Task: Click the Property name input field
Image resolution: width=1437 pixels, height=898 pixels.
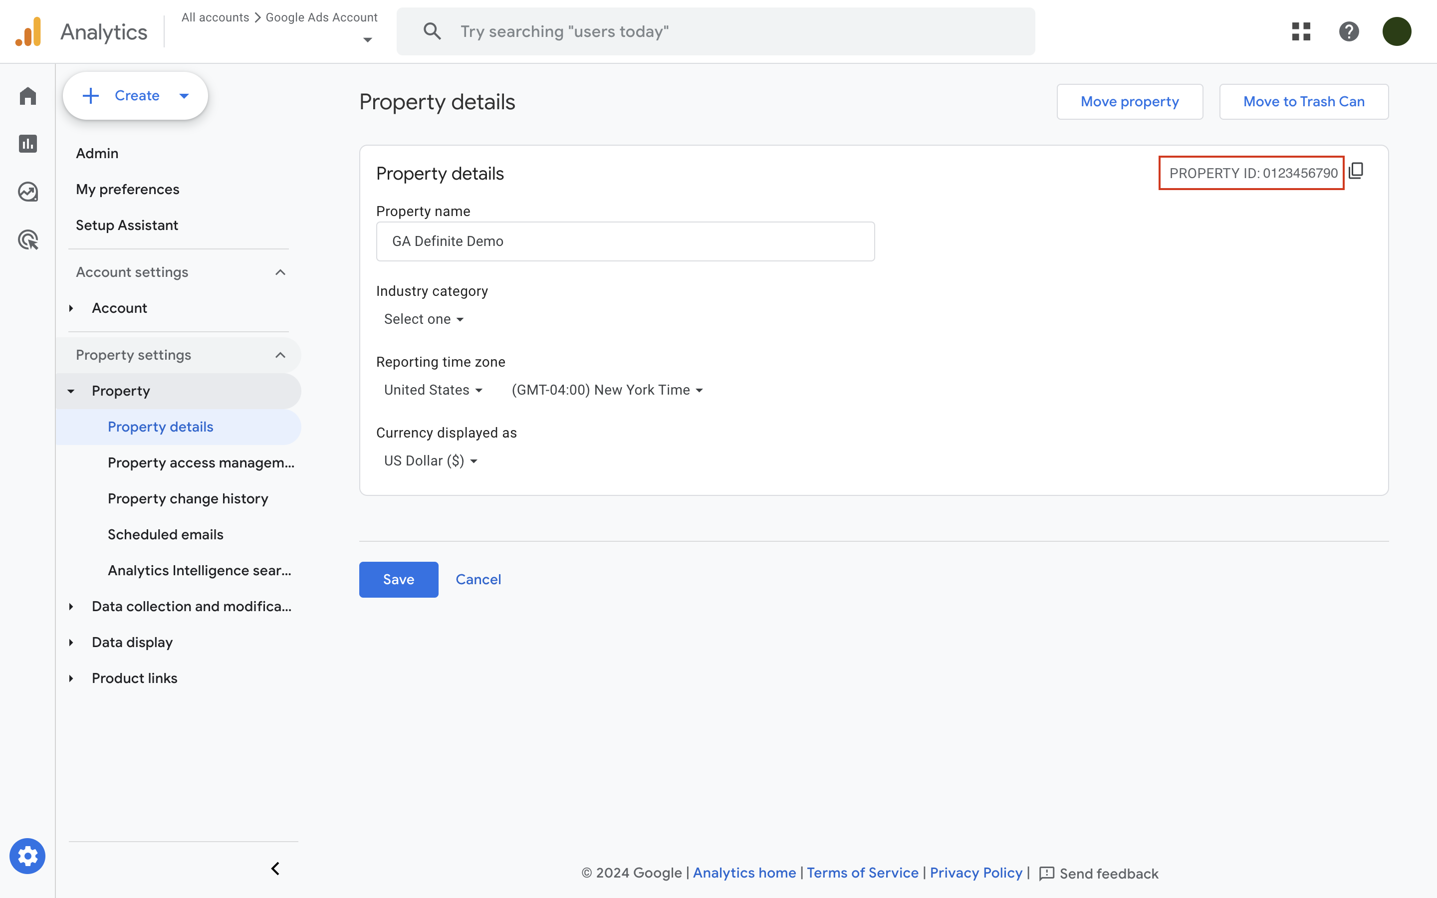Action: pos(625,241)
